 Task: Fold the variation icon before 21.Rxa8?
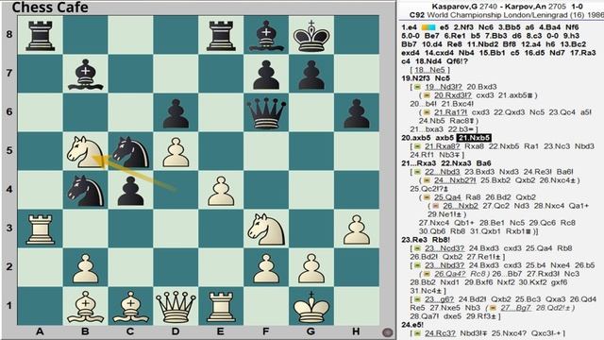tap(417, 146)
